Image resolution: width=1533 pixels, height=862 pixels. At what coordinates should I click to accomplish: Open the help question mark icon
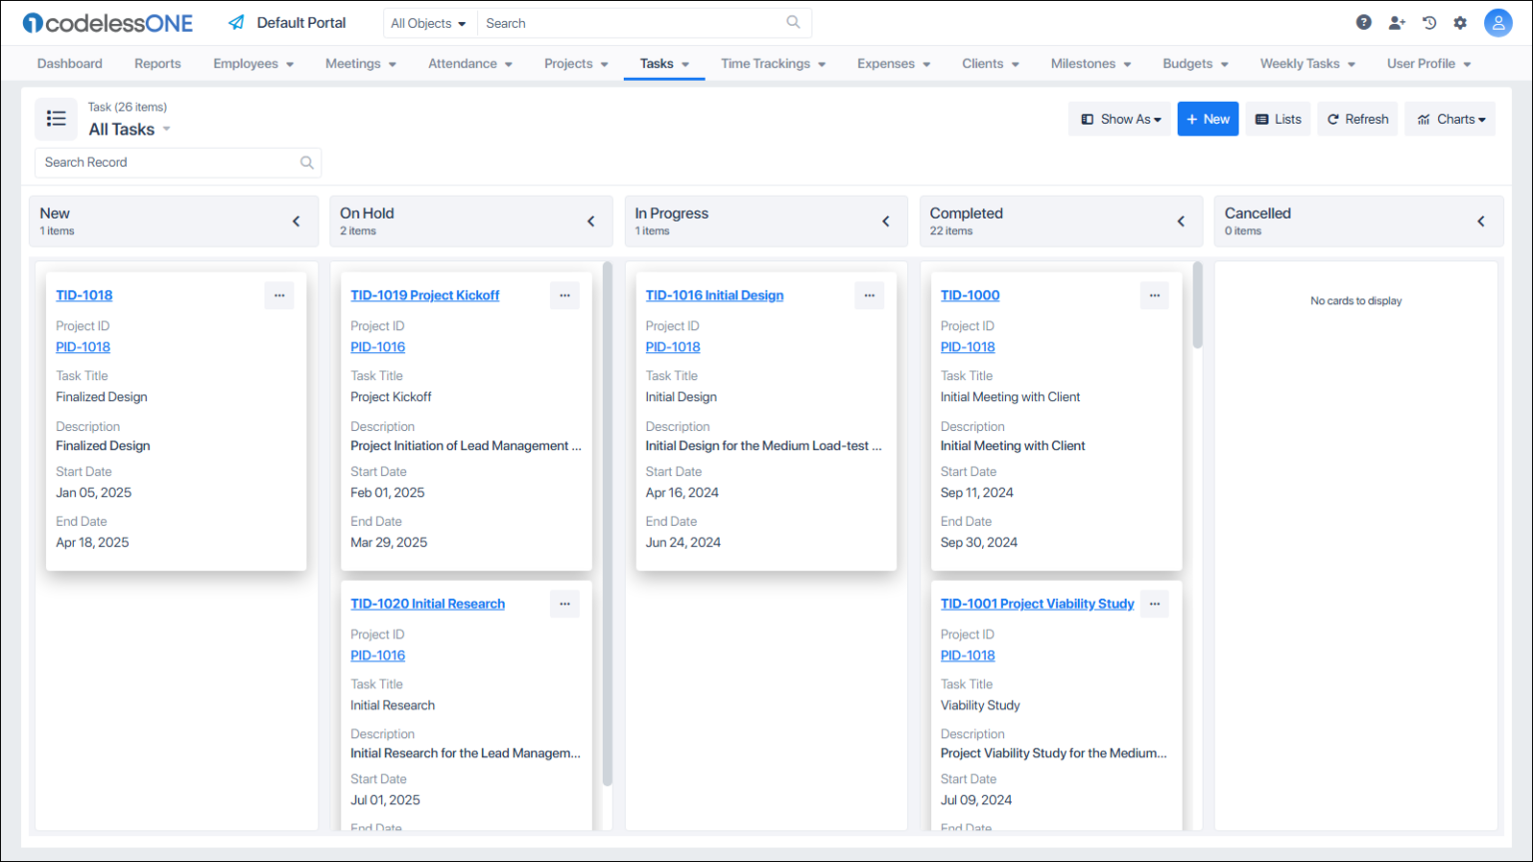tap(1363, 22)
